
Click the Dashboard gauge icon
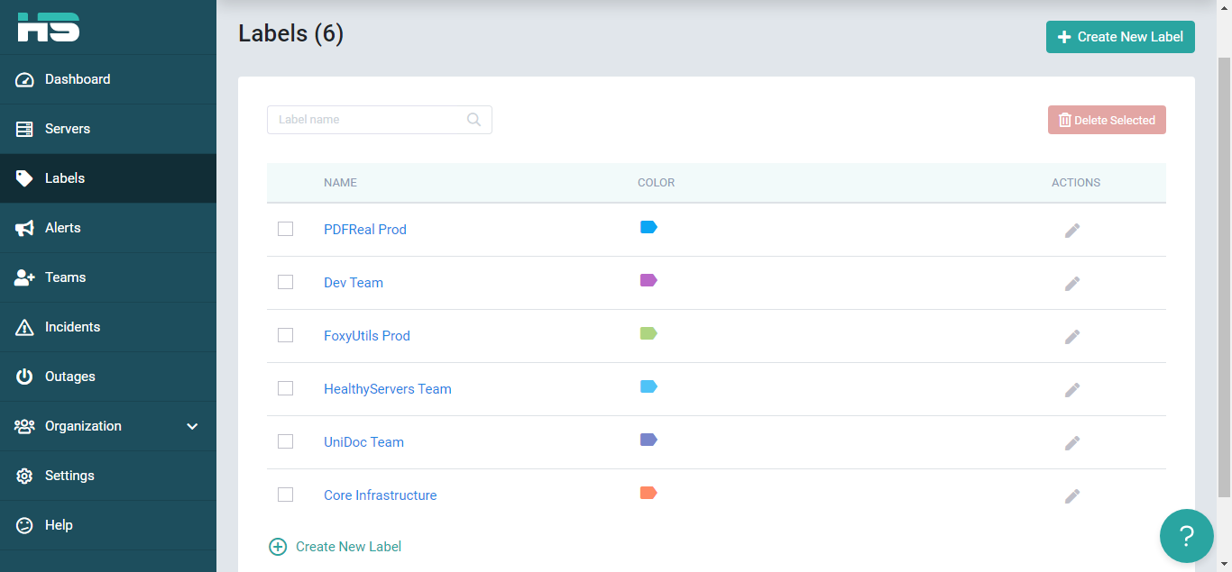point(25,79)
